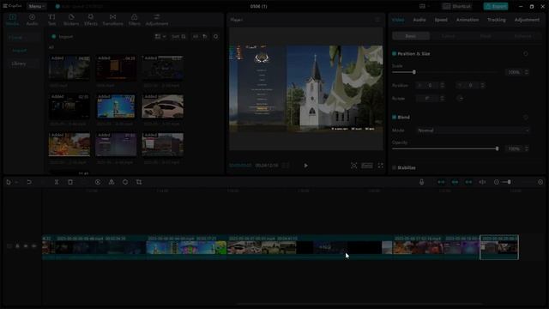Toggle main track magnet icon
Viewport: 549px width, 309px height.
[441, 182]
